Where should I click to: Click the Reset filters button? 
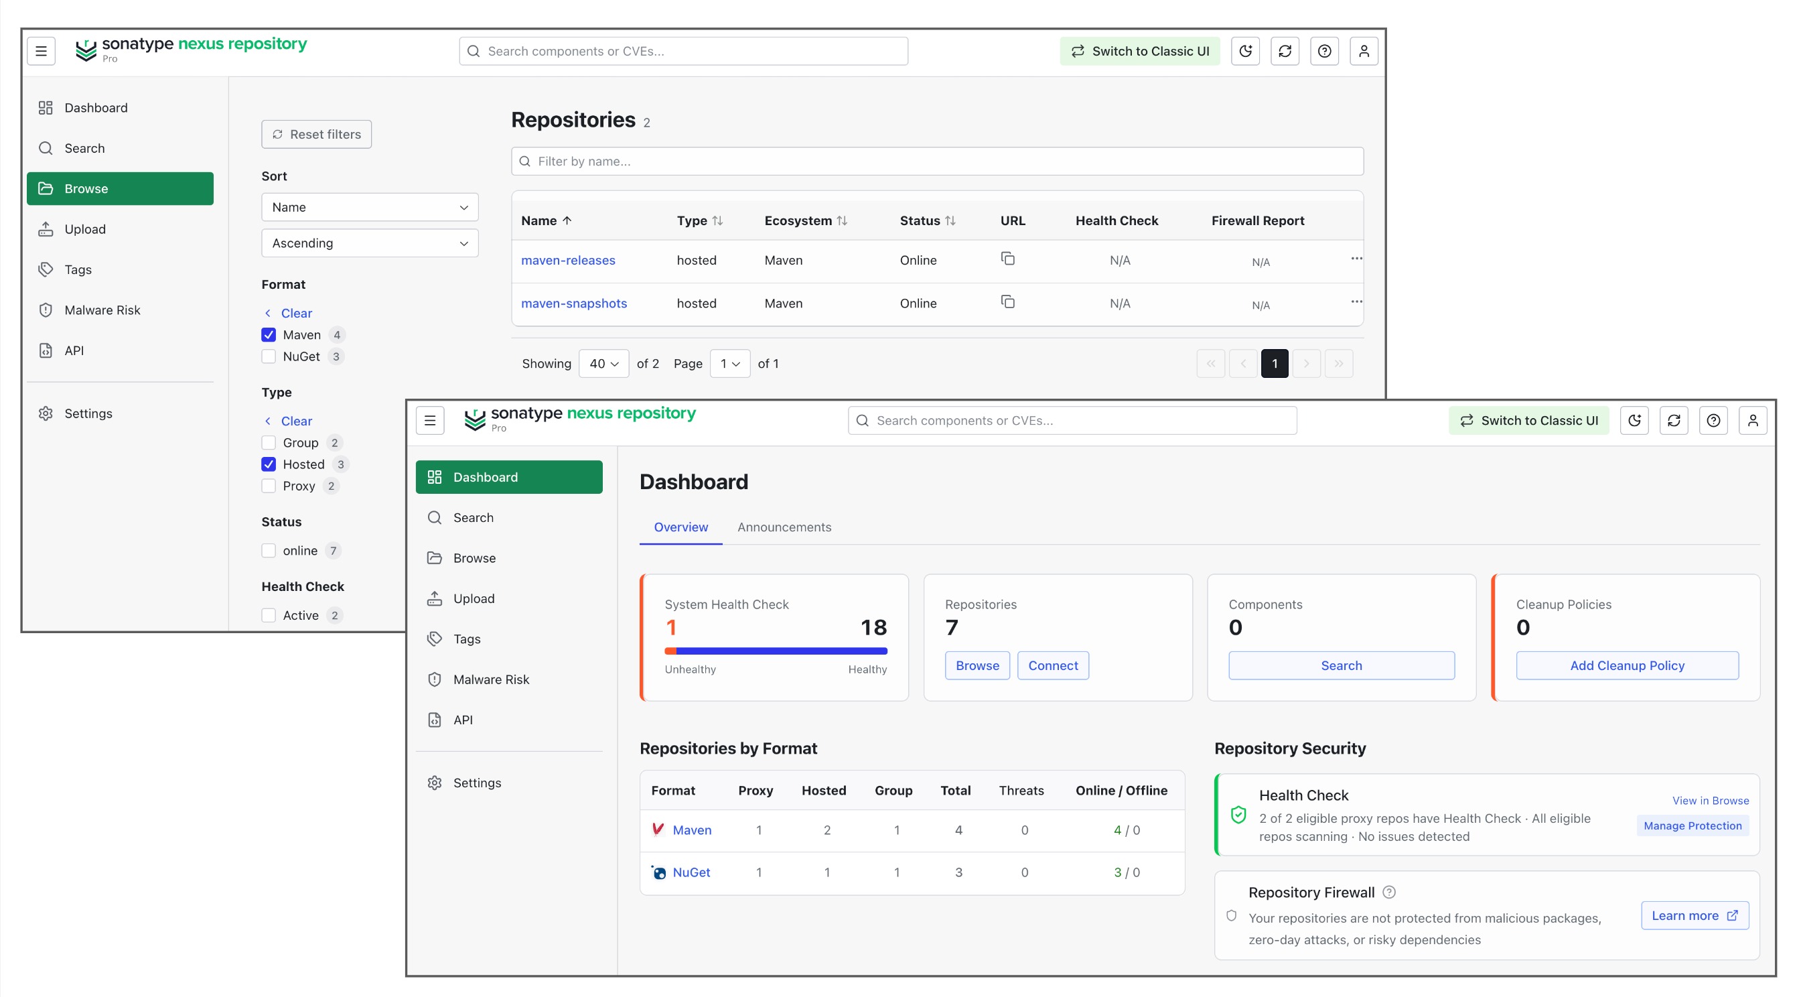pyautogui.click(x=316, y=134)
